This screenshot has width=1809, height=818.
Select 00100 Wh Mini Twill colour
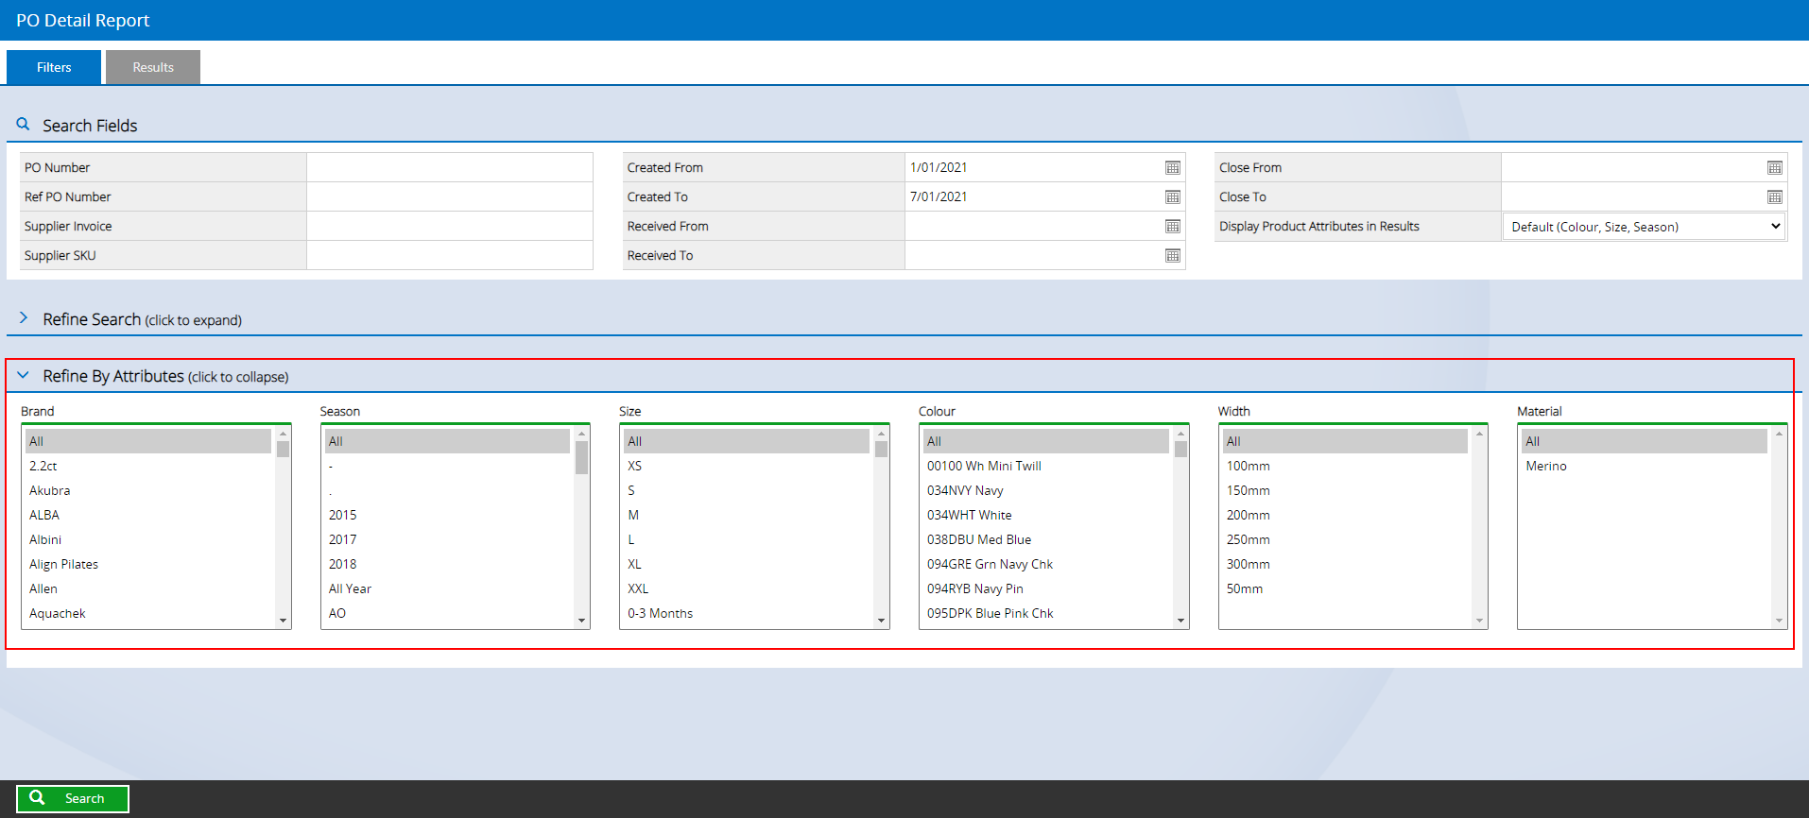click(1046, 466)
